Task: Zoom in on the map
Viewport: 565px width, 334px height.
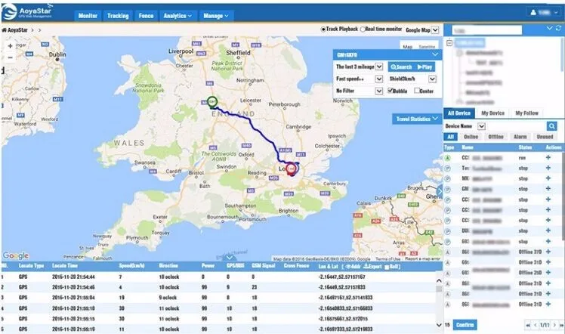Action: point(10,45)
